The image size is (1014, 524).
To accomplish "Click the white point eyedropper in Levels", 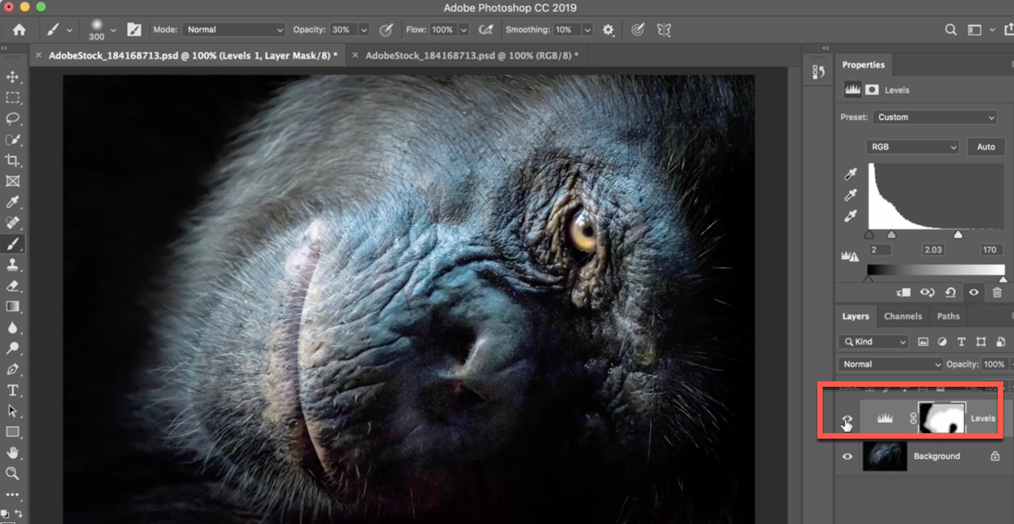I will [851, 216].
